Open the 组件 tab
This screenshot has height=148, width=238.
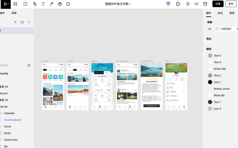pyautogui.click(x=2, y=13)
